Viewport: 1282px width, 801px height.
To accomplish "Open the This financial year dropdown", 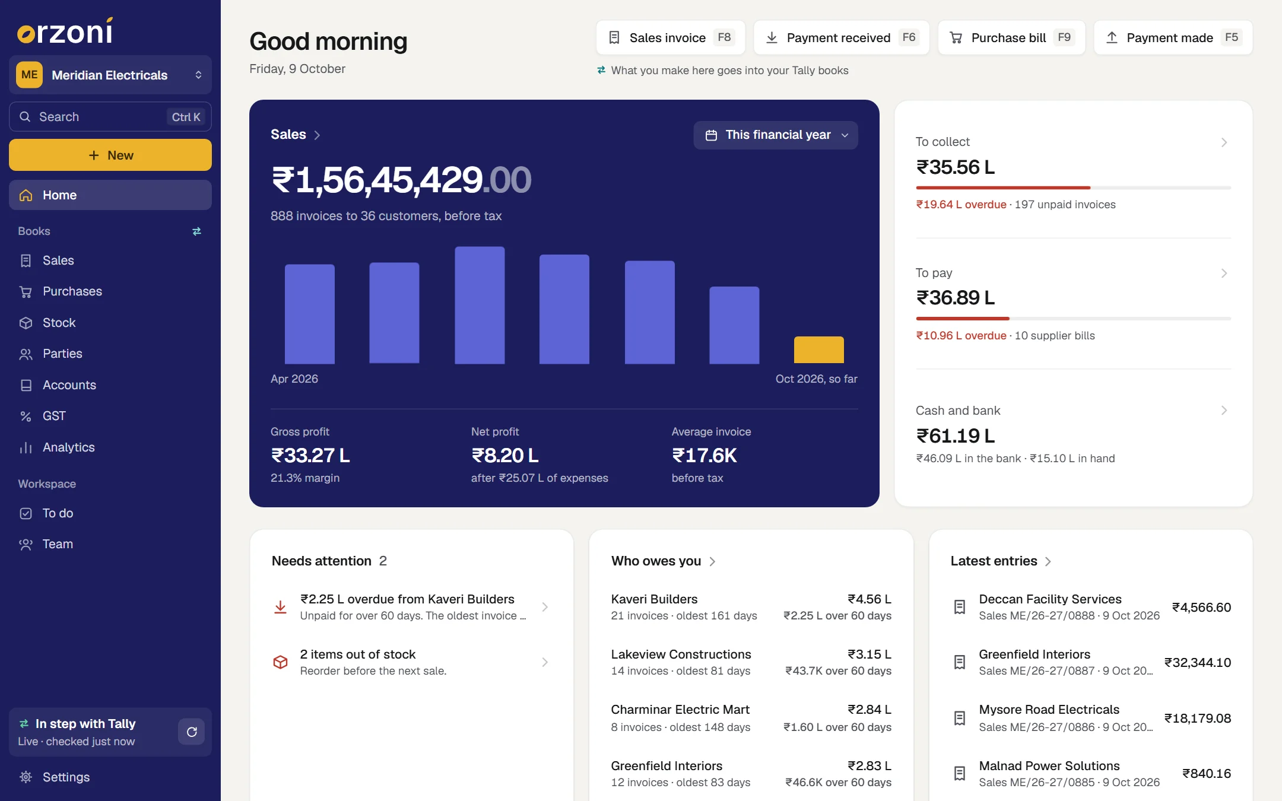I will click(x=776, y=135).
